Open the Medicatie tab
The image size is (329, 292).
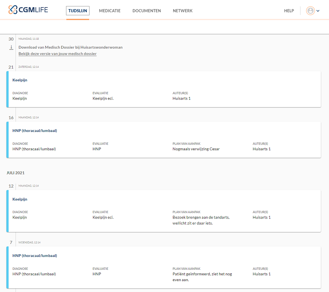coord(109,11)
